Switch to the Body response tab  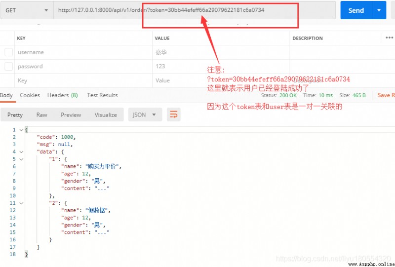[6, 95]
